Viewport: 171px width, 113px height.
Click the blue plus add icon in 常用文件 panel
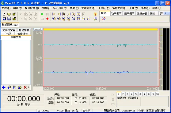(4, 87)
